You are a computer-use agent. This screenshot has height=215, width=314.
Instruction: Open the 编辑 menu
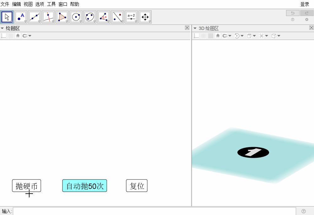(16, 4)
